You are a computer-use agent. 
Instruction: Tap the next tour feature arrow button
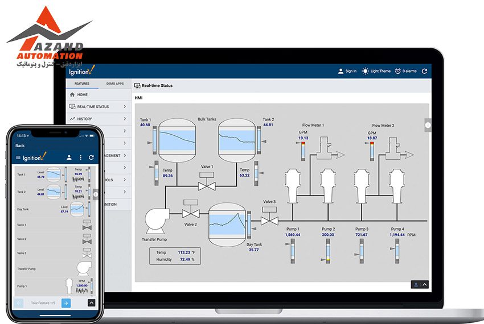coord(66,303)
